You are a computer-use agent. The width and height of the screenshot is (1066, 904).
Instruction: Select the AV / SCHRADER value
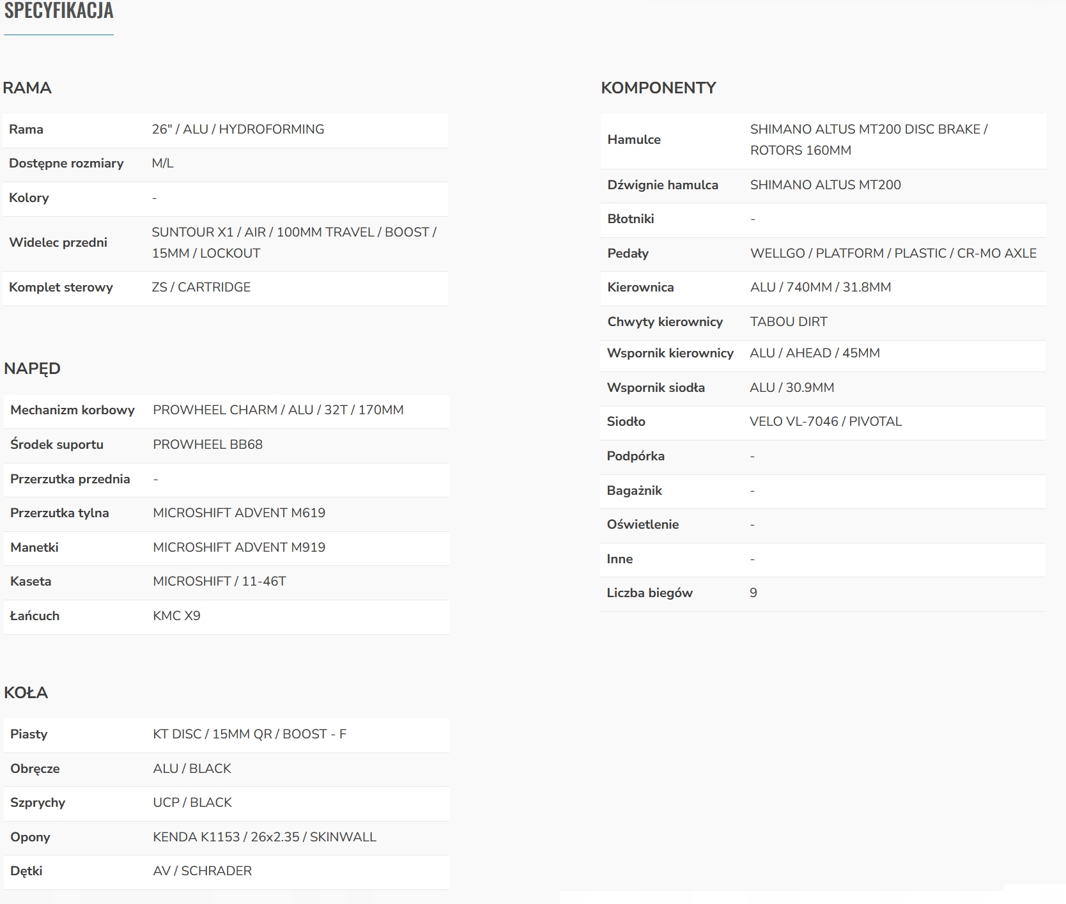tap(202, 871)
